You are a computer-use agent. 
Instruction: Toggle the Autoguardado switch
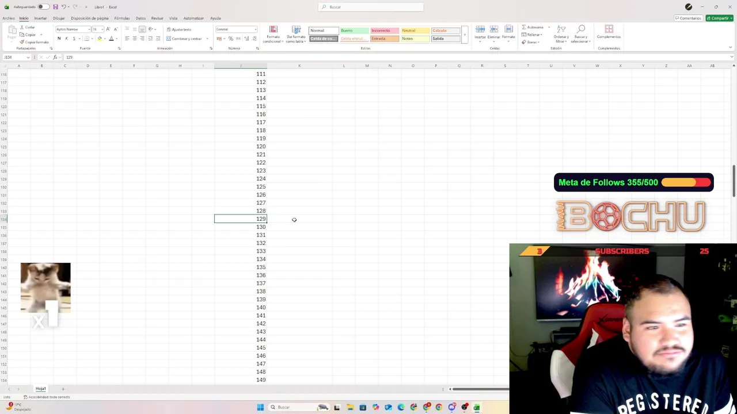pos(43,7)
